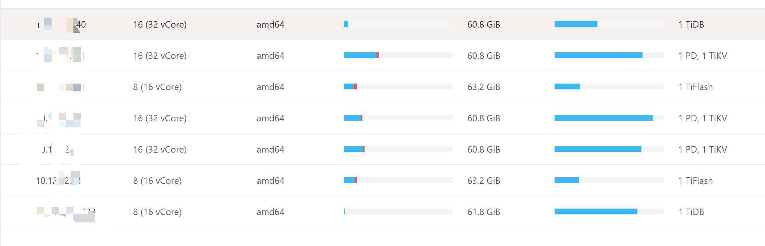This screenshot has height=246, width=765.
Task: Click the host address ending in 40
Action: [x=62, y=24]
